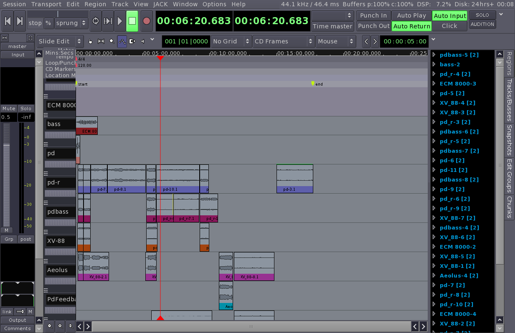Toggle the Auto Play button

click(411, 15)
